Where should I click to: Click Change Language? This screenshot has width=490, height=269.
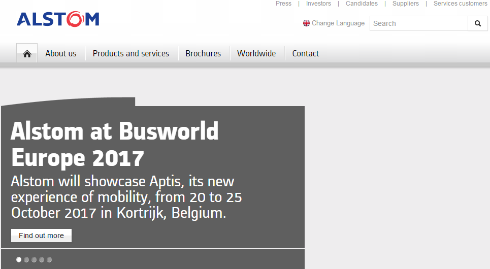tap(338, 23)
